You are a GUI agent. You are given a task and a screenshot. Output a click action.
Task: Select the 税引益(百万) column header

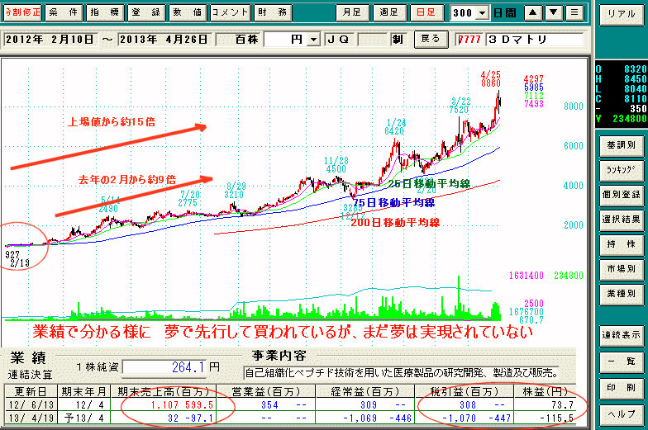pos(465,391)
